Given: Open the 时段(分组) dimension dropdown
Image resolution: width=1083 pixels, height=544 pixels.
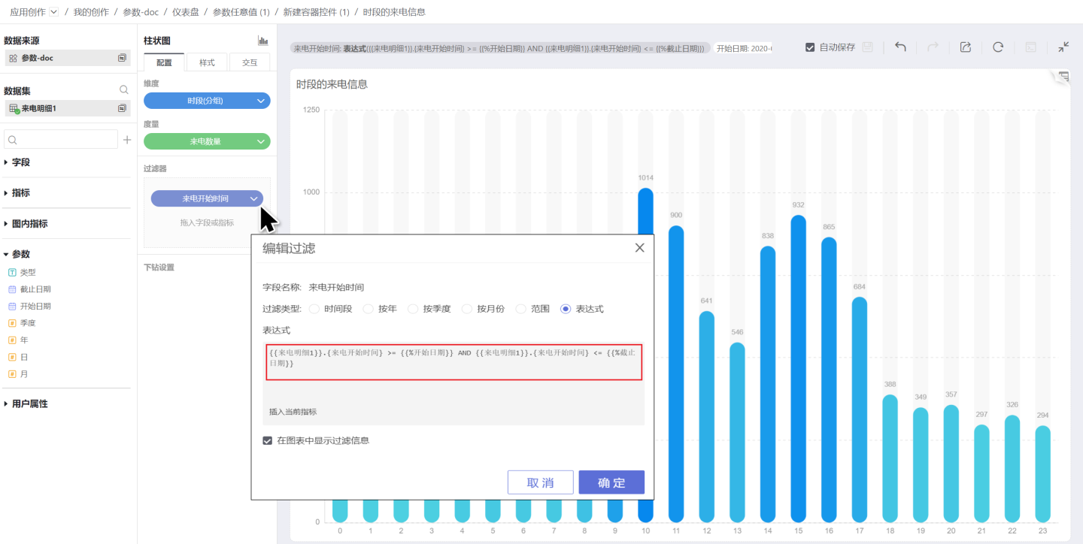Looking at the screenshot, I should tap(261, 101).
